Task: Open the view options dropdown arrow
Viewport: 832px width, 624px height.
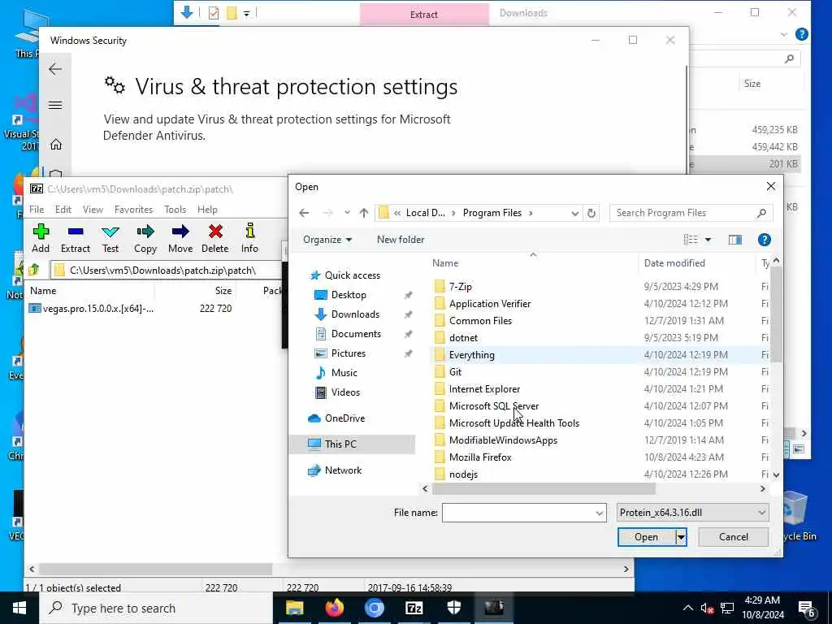Action: point(708,240)
